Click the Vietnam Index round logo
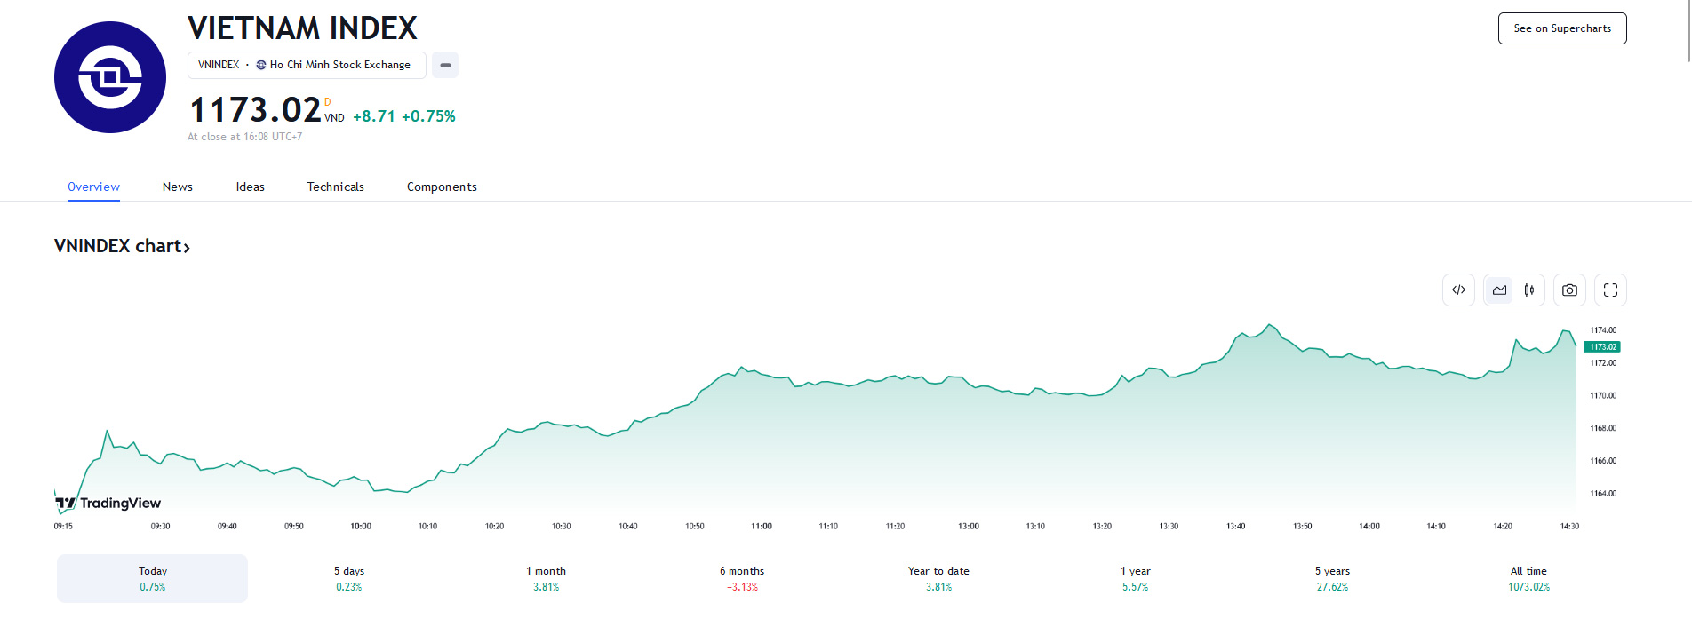 click(x=110, y=77)
